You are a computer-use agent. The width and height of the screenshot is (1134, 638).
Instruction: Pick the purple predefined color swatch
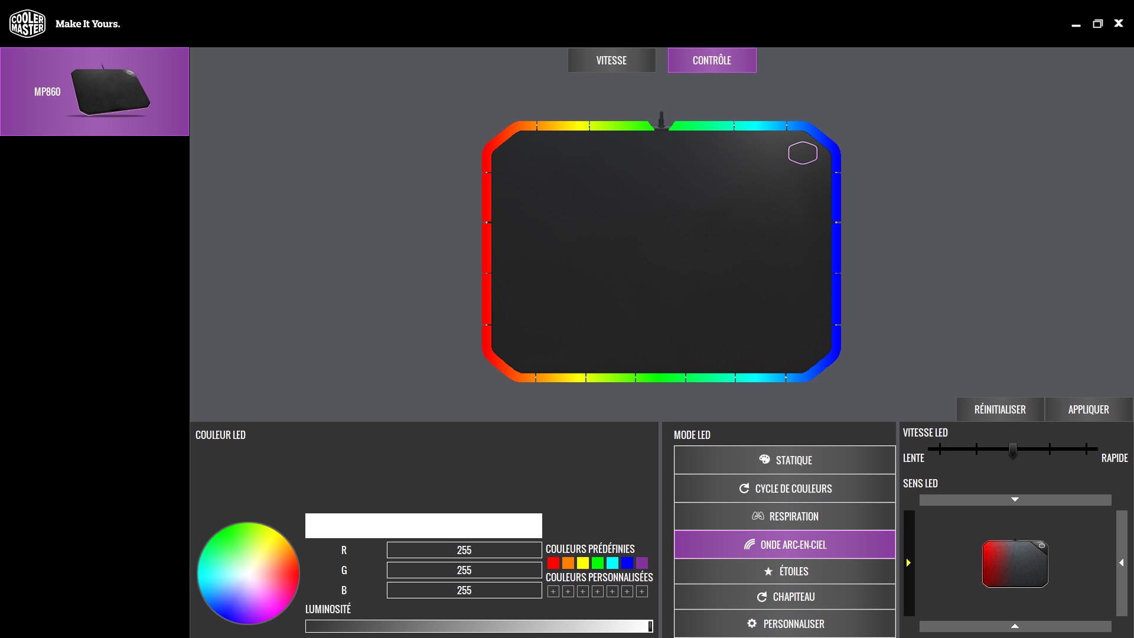pyautogui.click(x=642, y=563)
